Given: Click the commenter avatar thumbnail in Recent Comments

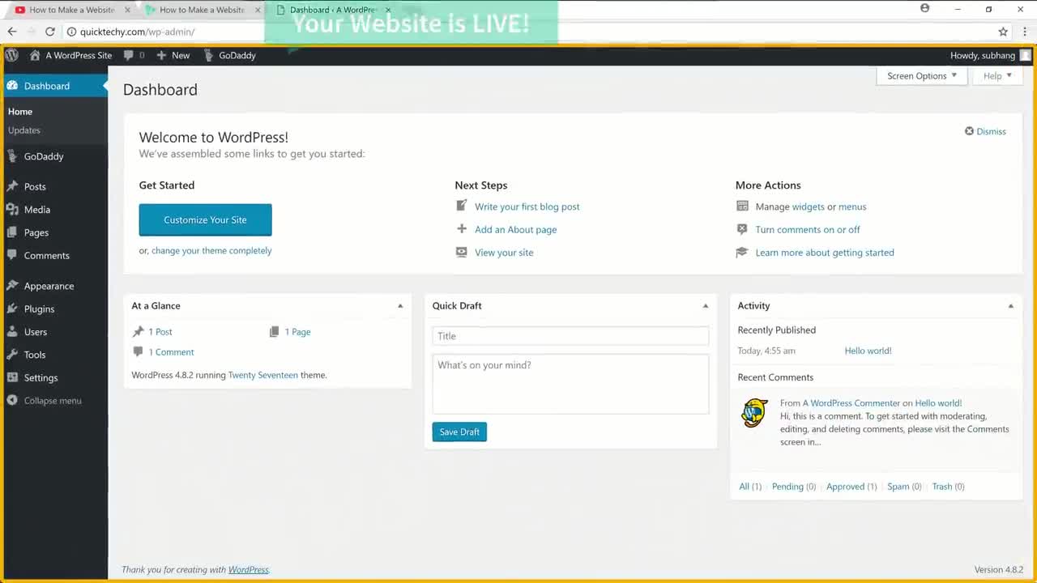Looking at the screenshot, I should point(754,413).
